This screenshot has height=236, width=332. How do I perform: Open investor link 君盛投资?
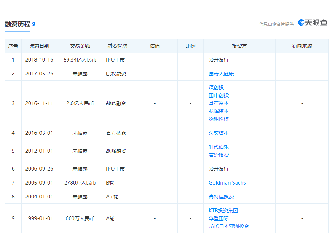coord(219,155)
